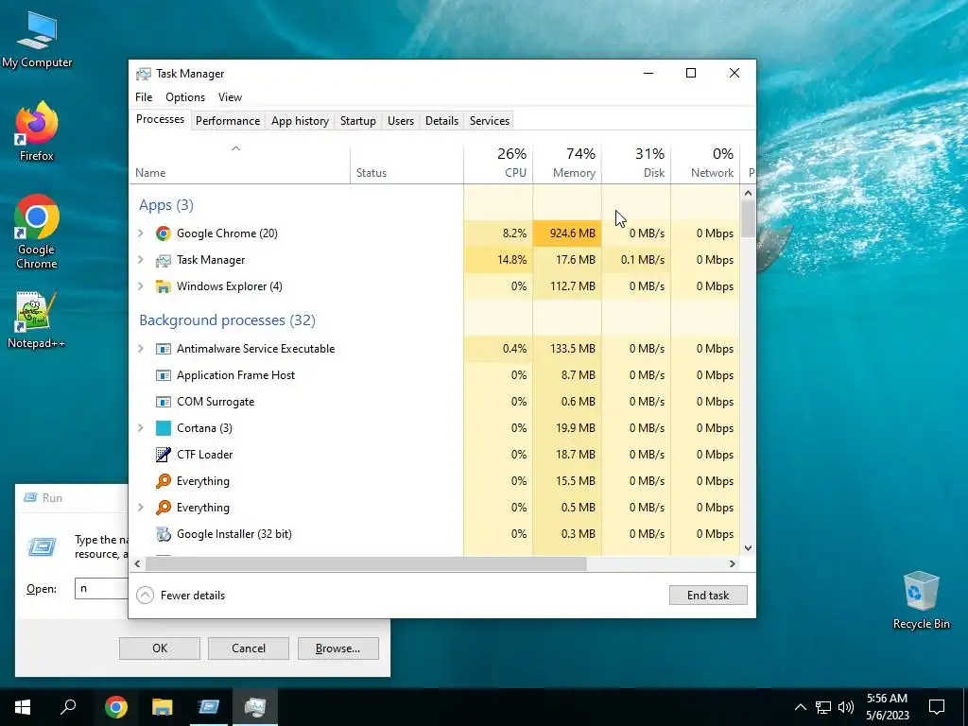Sort by the Memory column header

(x=567, y=164)
